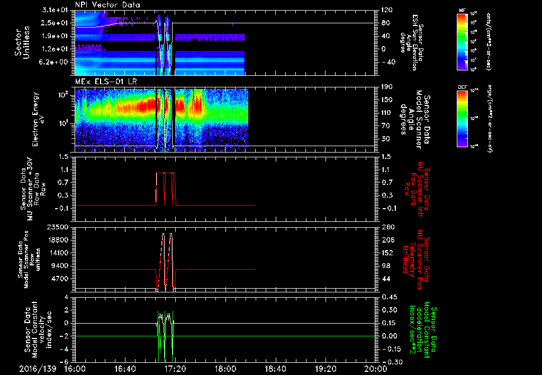Screen dimensions: 542x375
Task: Click the "1.2e+01" sector tick value
Action: pos(55,49)
